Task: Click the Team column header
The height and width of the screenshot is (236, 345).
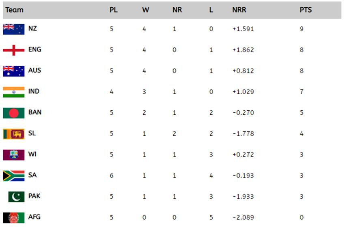Action: 14,10
